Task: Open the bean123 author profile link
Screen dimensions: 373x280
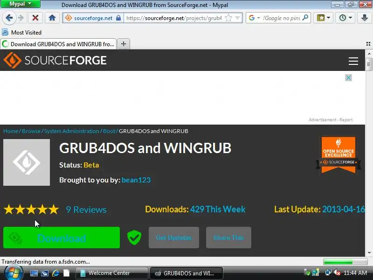Action: click(136, 180)
